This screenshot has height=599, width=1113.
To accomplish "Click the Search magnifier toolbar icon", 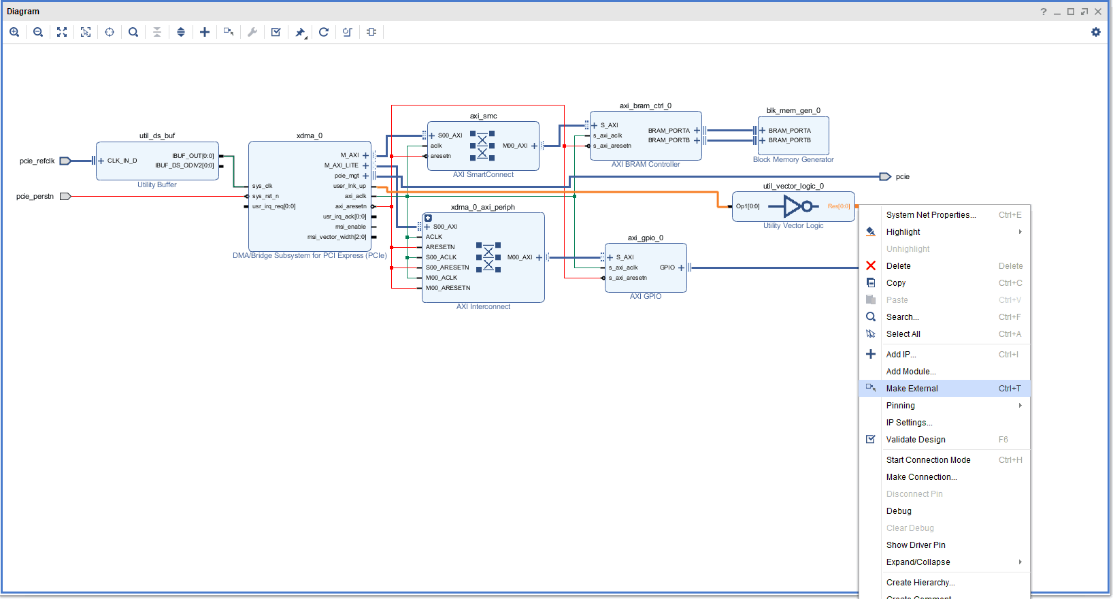I will (x=133, y=32).
